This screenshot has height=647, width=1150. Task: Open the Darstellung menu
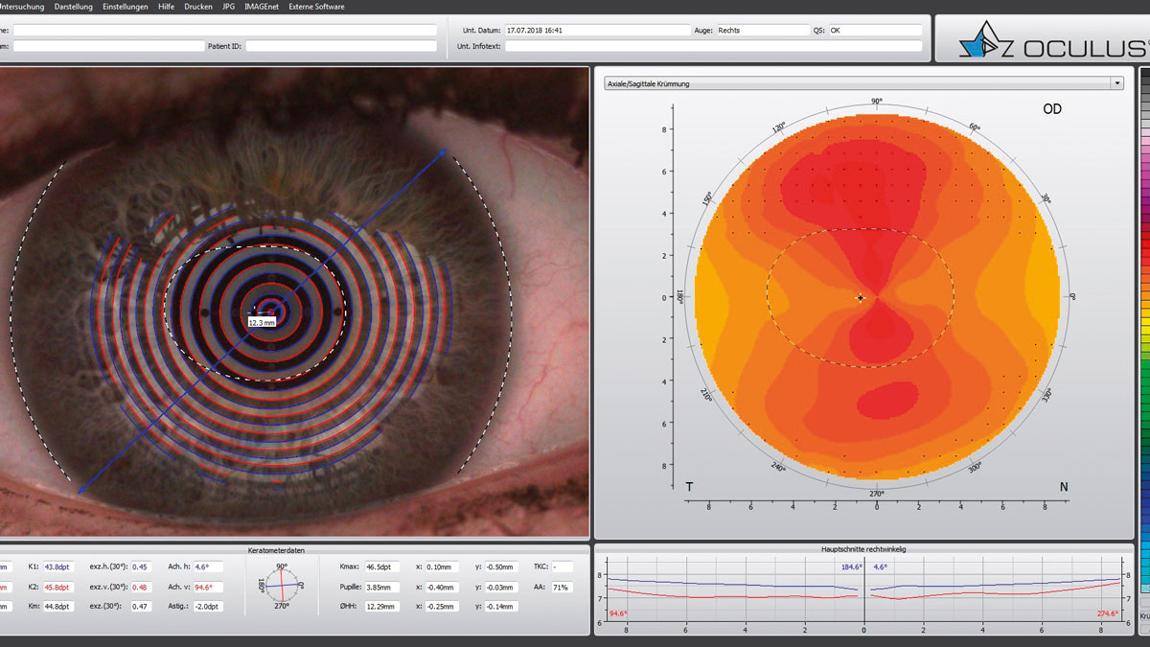tap(74, 7)
